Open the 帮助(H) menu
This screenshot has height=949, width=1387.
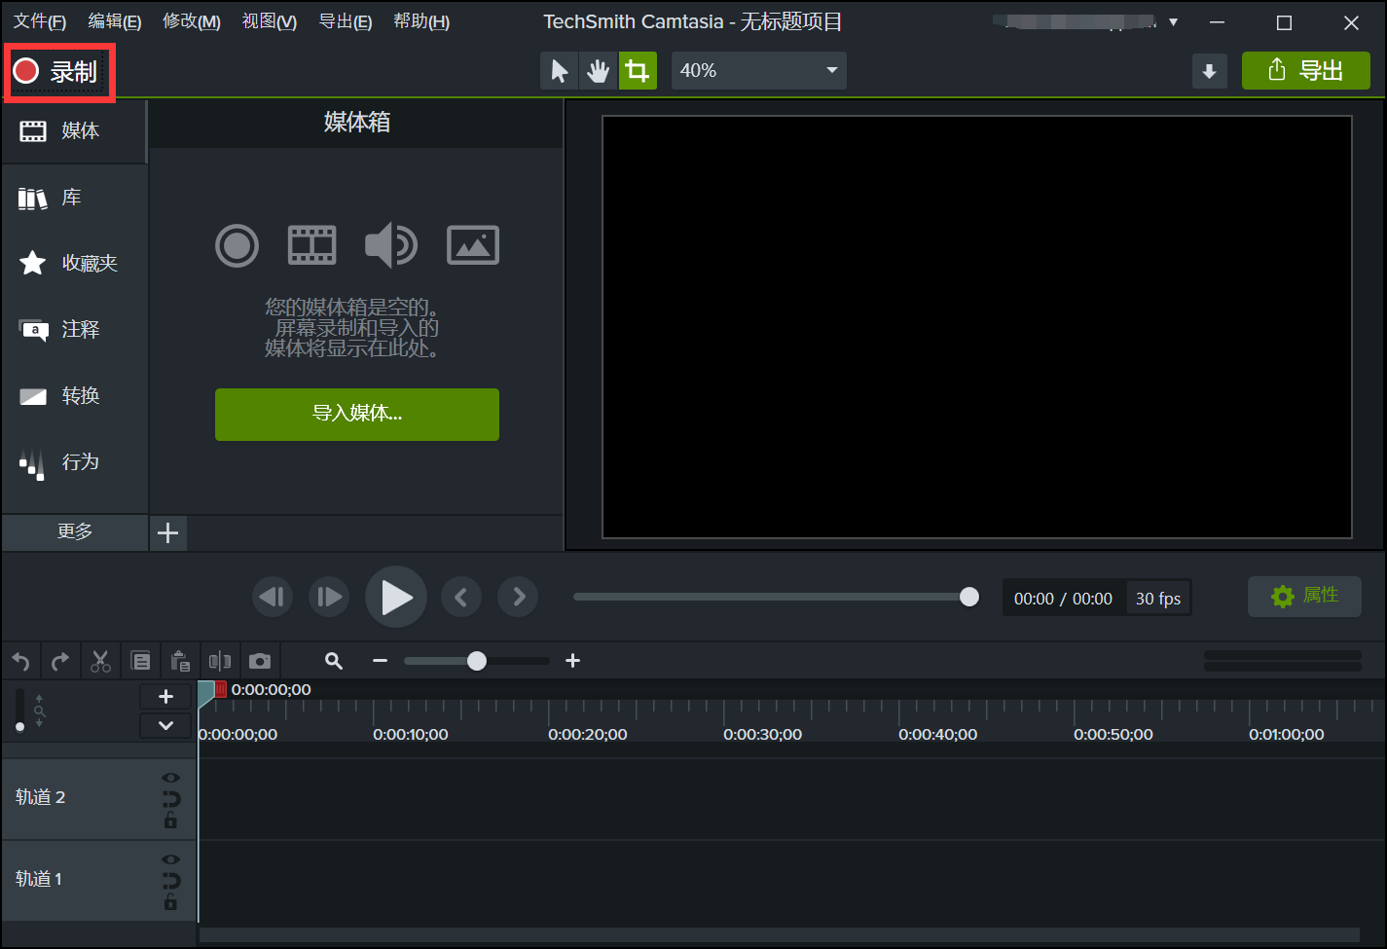click(421, 21)
